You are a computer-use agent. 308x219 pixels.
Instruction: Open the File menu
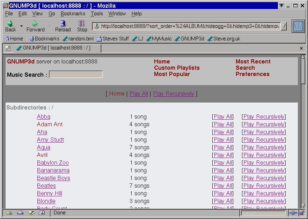click(9, 14)
